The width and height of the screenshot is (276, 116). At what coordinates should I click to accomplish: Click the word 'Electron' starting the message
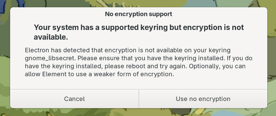(37, 50)
